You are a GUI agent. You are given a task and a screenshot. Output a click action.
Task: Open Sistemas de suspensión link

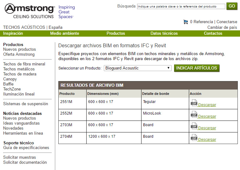pyautogui.click(x=25, y=104)
